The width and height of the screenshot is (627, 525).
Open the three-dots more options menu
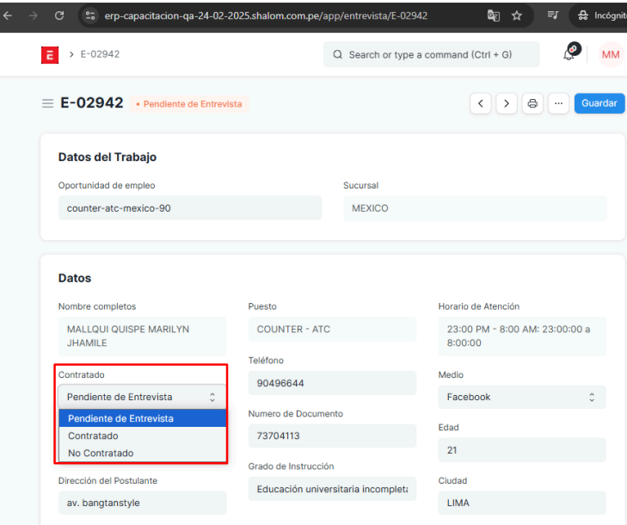[558, 103]
